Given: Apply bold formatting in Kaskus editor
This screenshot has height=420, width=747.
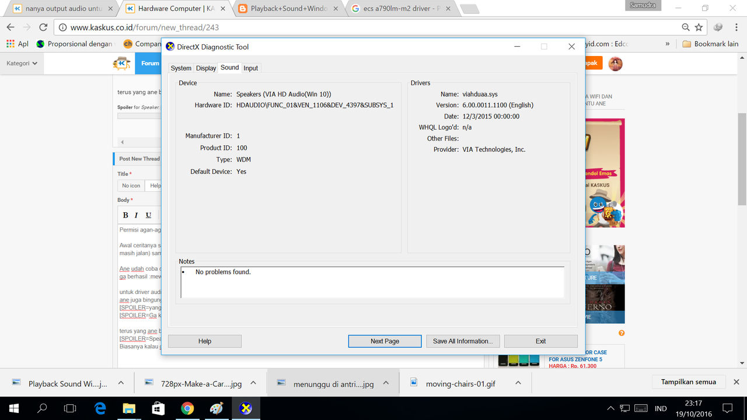Looking at the screenshot, I should (x=125, y=215).
